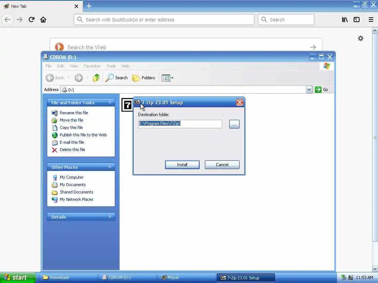Open a new browser tab with plus
Viewport: 378px width, 283px height.
pos(89,6)
